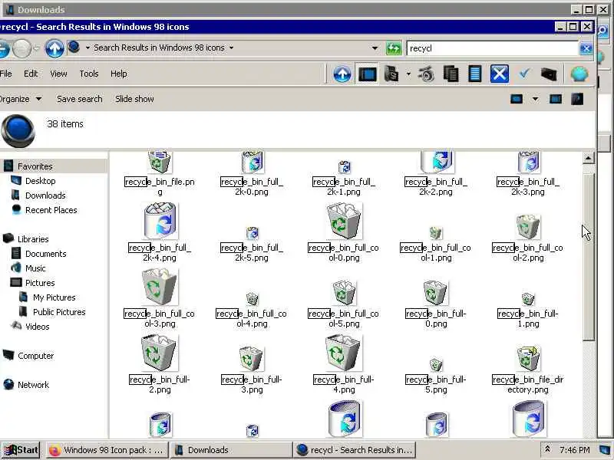614x460 pixels.
Task: Open the Edit menu
Action: [x=31, y=74]
